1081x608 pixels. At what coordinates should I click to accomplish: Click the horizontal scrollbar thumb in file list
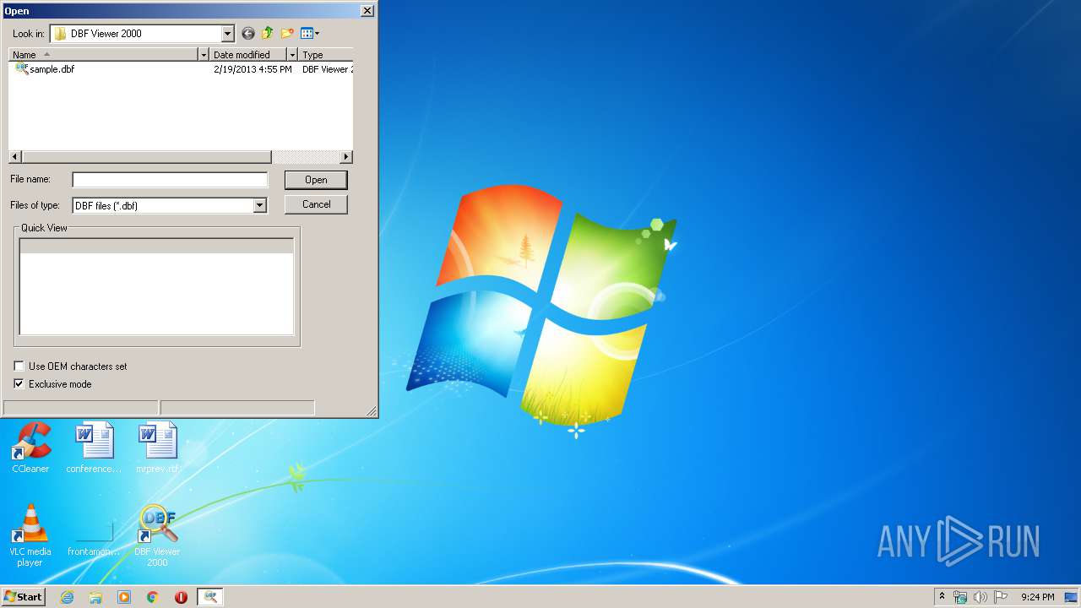tap(147, 157)
